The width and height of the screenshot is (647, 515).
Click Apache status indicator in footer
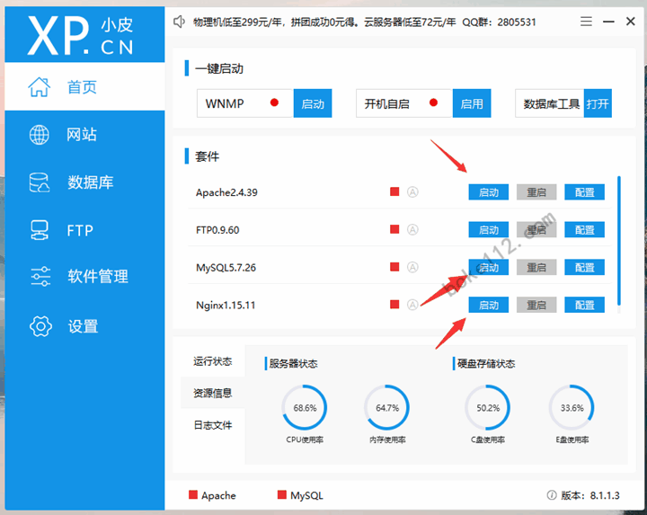pos(212,495)
